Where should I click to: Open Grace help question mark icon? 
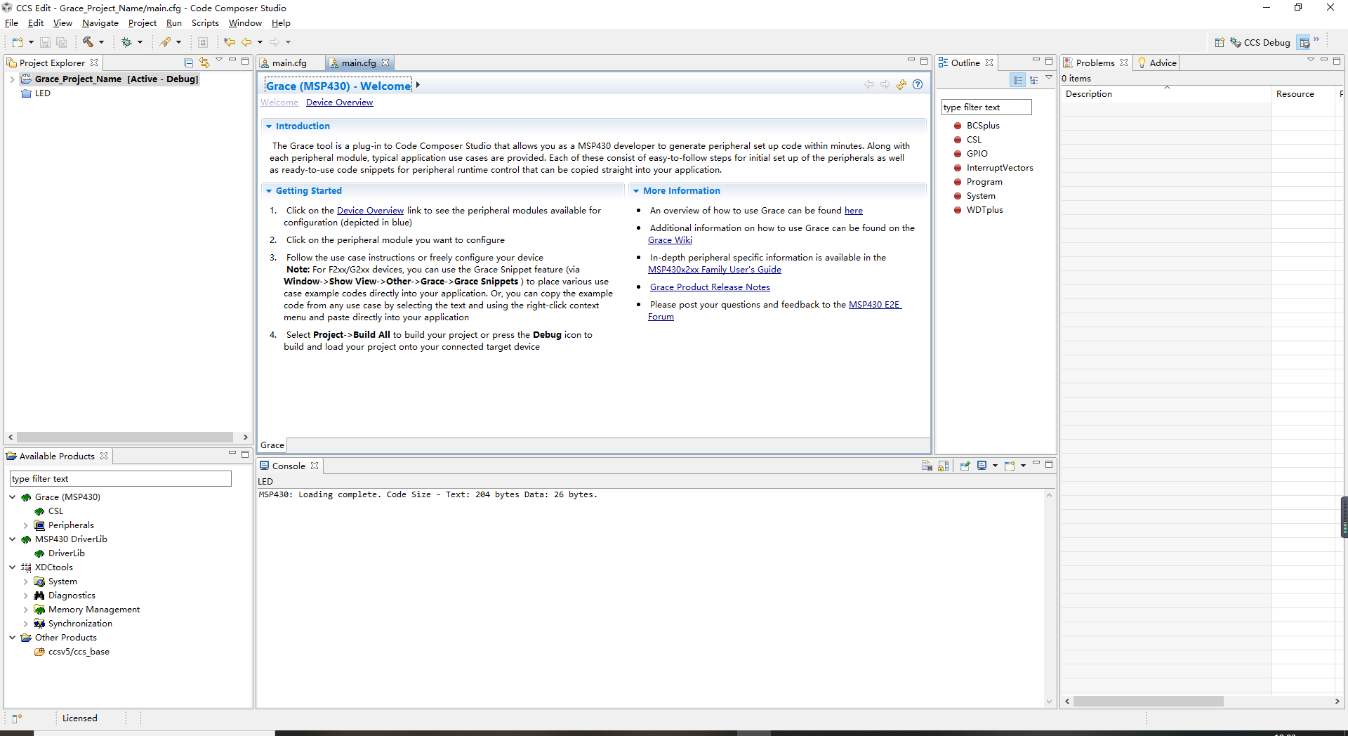pyautogui.click(x=918, y=85)
